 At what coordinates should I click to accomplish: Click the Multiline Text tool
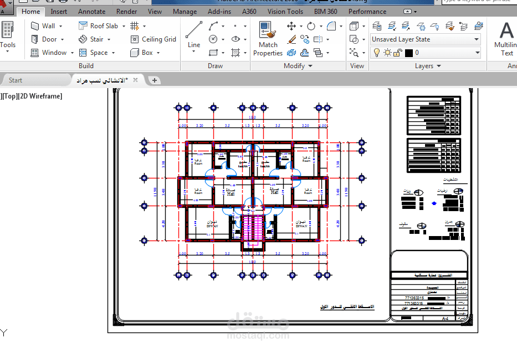[506, 39]
